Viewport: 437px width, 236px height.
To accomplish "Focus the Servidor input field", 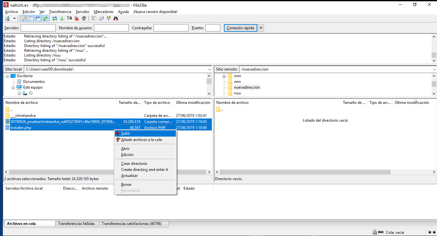I will coord(38,28).
